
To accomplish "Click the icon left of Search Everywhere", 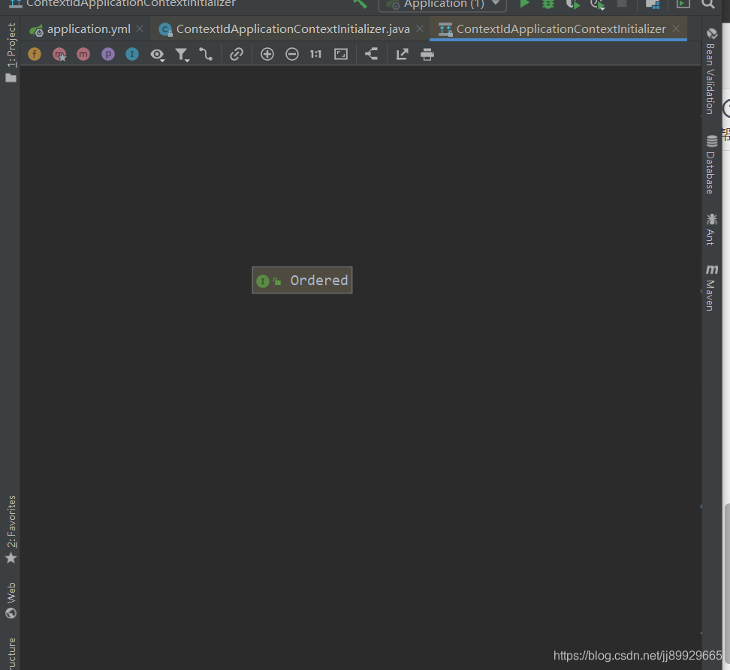I will point(683,4).
